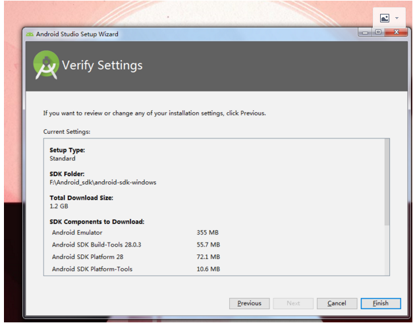Click the settings list vertical scrollbar thumb
The height and width of the screenshot is (323, 413).
point(387,182)
